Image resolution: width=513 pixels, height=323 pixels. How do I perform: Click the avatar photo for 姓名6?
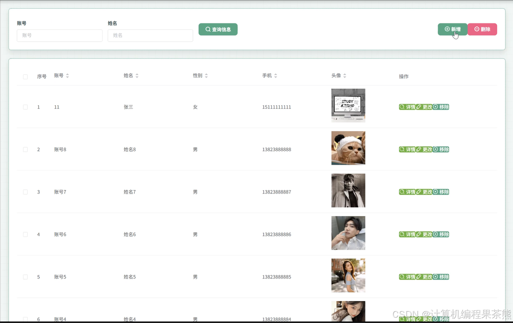point(348,233)
